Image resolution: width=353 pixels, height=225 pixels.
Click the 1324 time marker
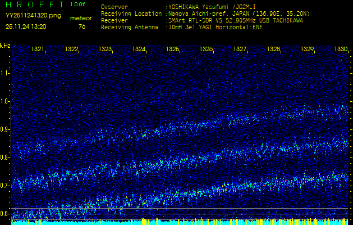(x=139, y=49)
